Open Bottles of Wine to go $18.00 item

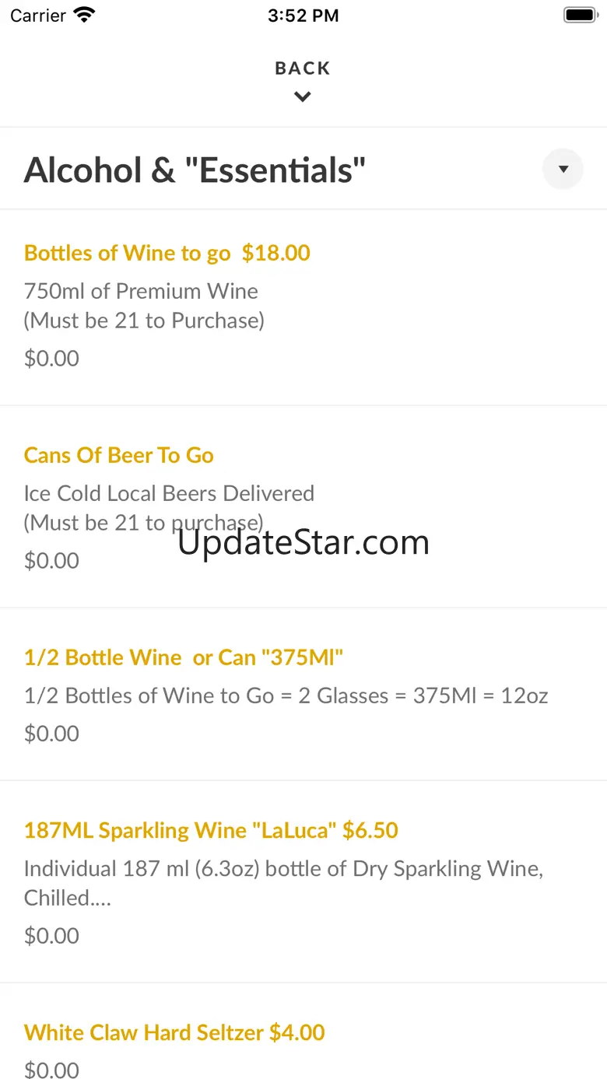coord(167,253)
